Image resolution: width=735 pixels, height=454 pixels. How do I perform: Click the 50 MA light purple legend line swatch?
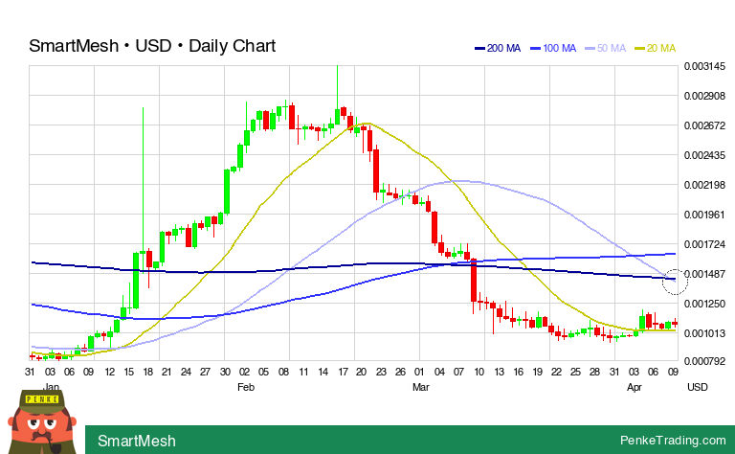[x=590, y=48]
